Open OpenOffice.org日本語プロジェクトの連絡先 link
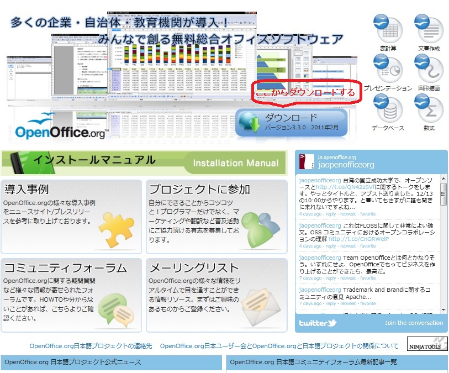Image resolution: width=449 pixels, height=373 pixels. 91,346
